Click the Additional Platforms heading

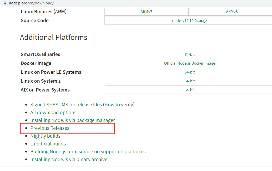53,38
